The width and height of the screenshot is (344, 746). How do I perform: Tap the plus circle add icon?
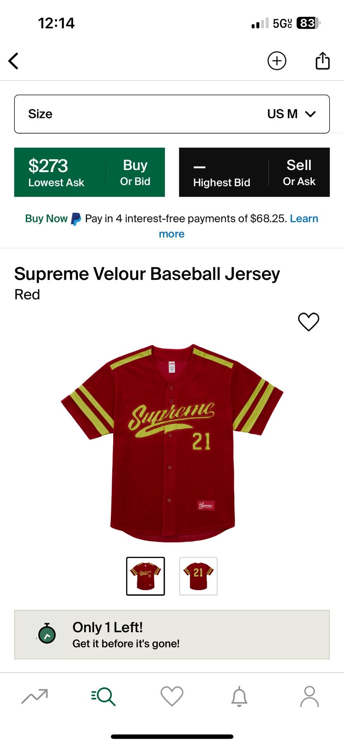click(277, 61)
